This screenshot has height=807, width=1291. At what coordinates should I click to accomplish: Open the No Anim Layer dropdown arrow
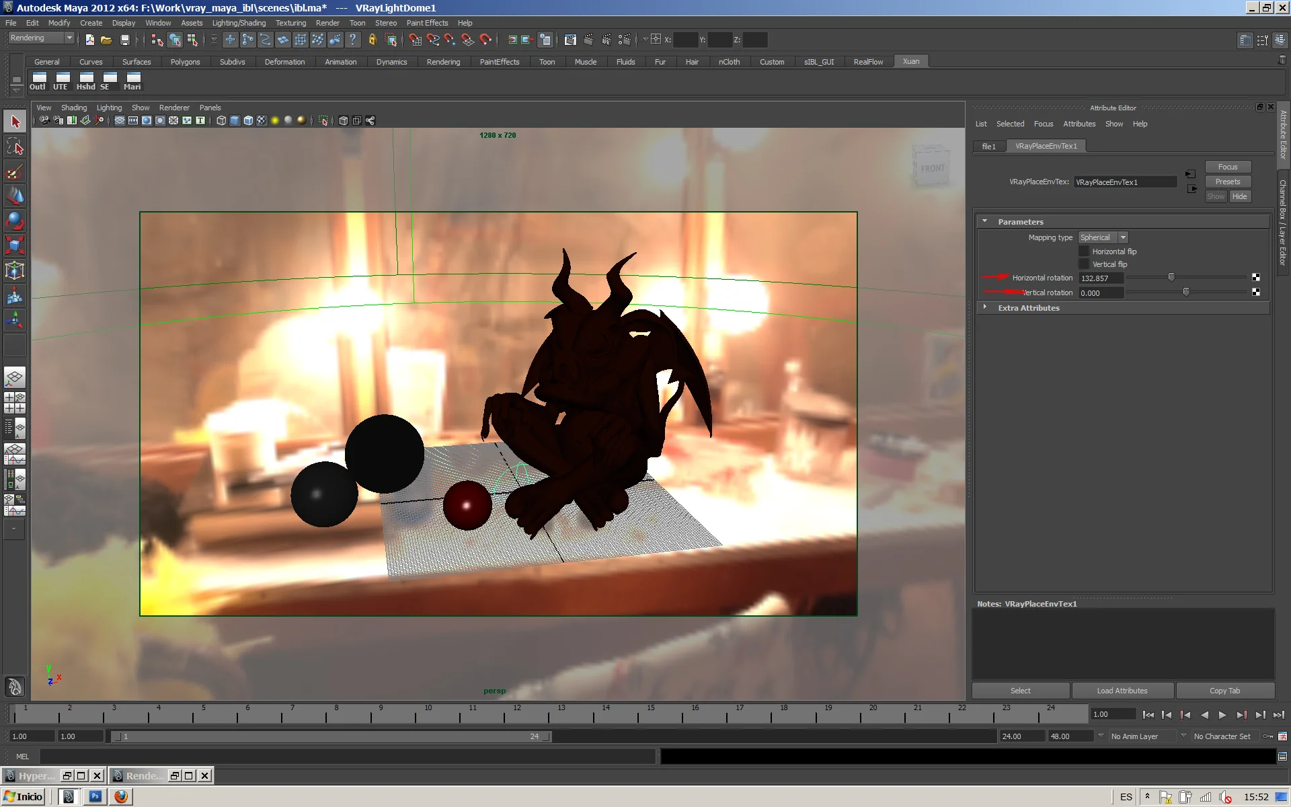click(x=1101, y=736)
